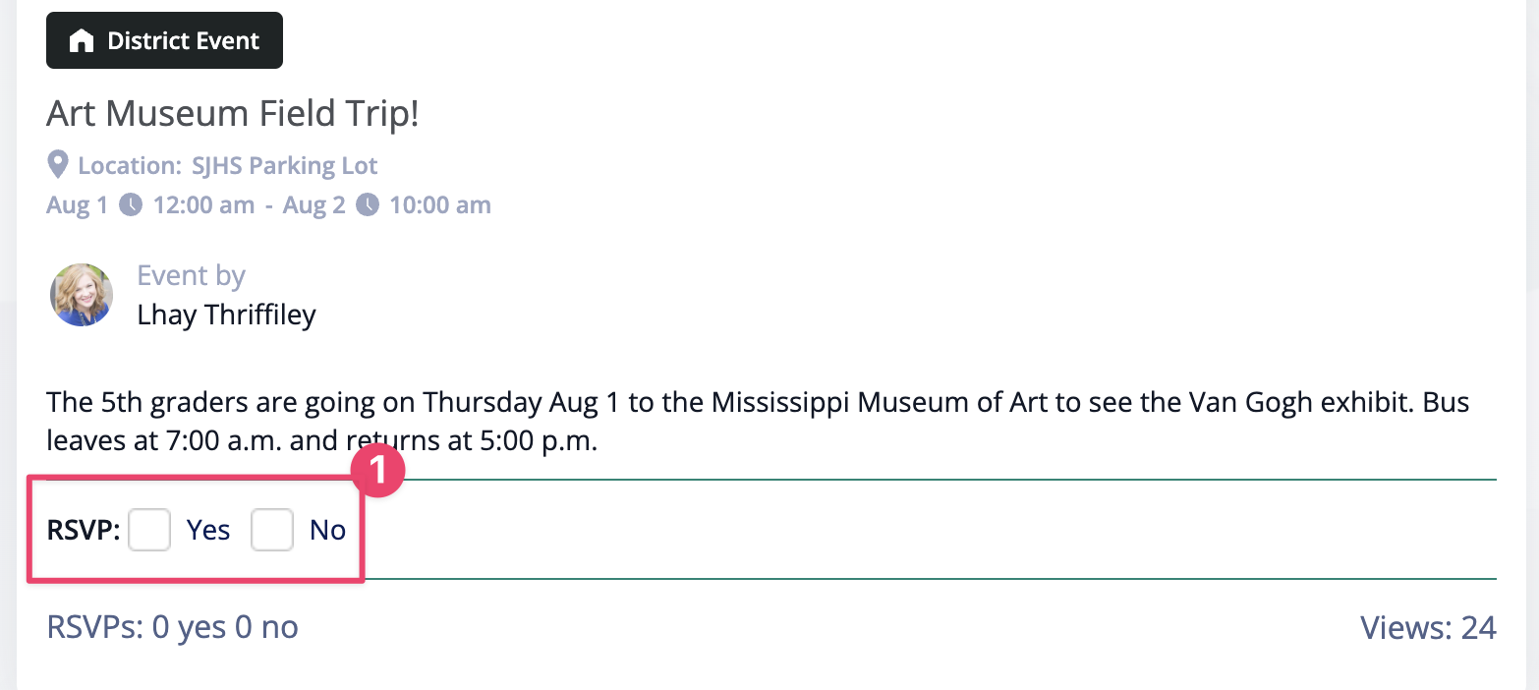Click the red numbered 1 annotation badge

click(379, 471)
